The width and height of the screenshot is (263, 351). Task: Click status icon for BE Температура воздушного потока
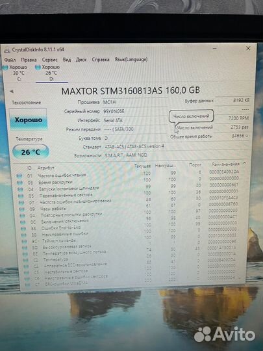tap(25, 254)
